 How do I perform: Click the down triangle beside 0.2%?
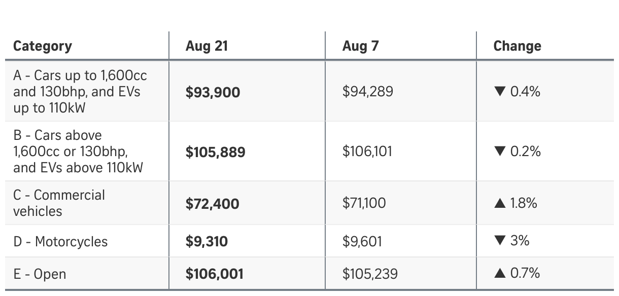500,152
